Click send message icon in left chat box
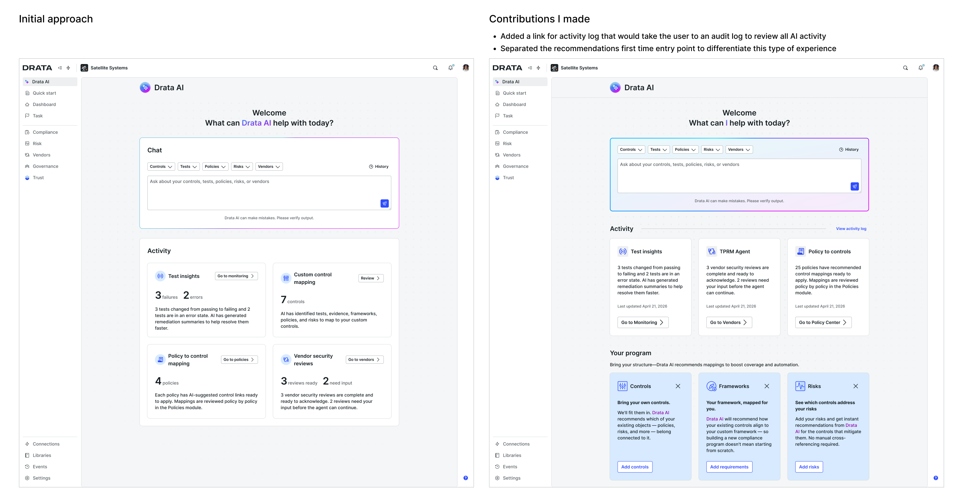This screenshot has width=963, height=500. click(384, 203)
